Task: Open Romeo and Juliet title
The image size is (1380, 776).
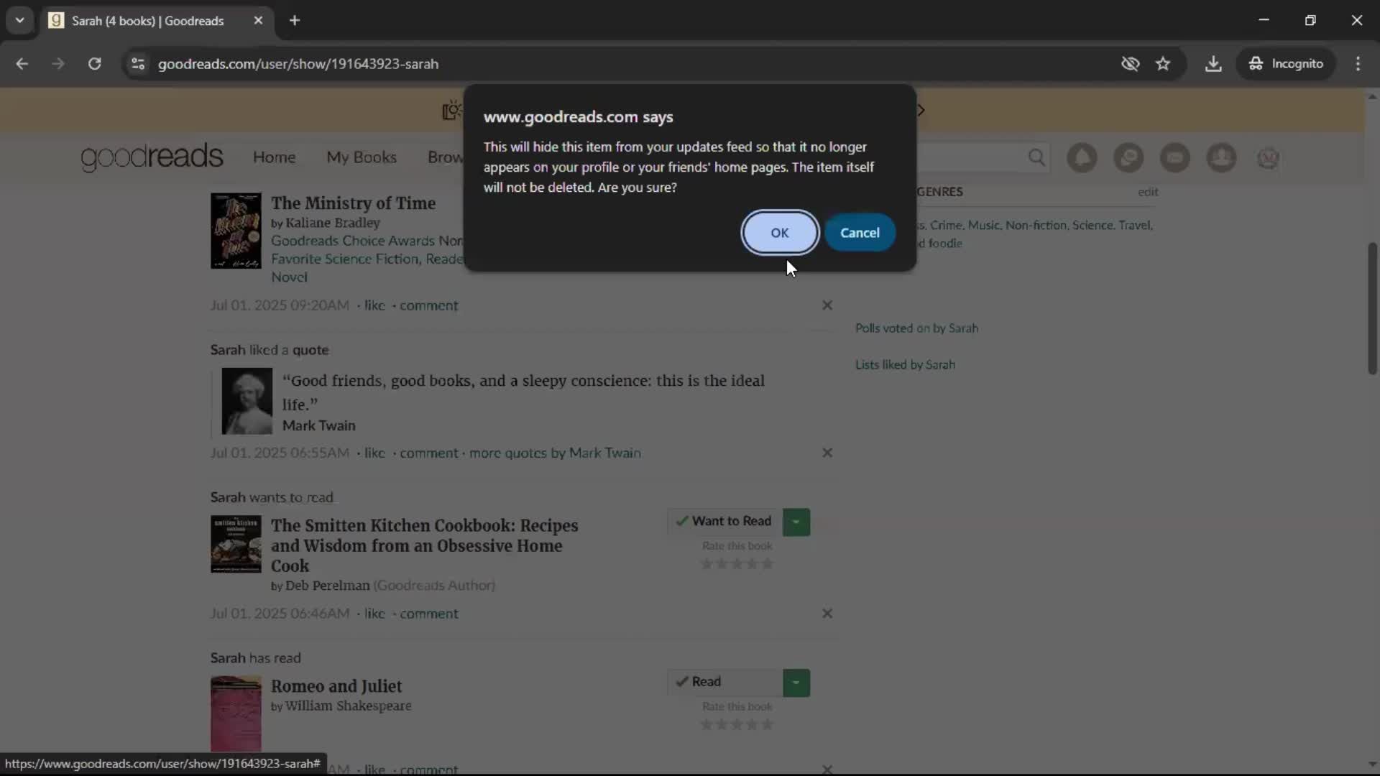Action: [336, 686]
